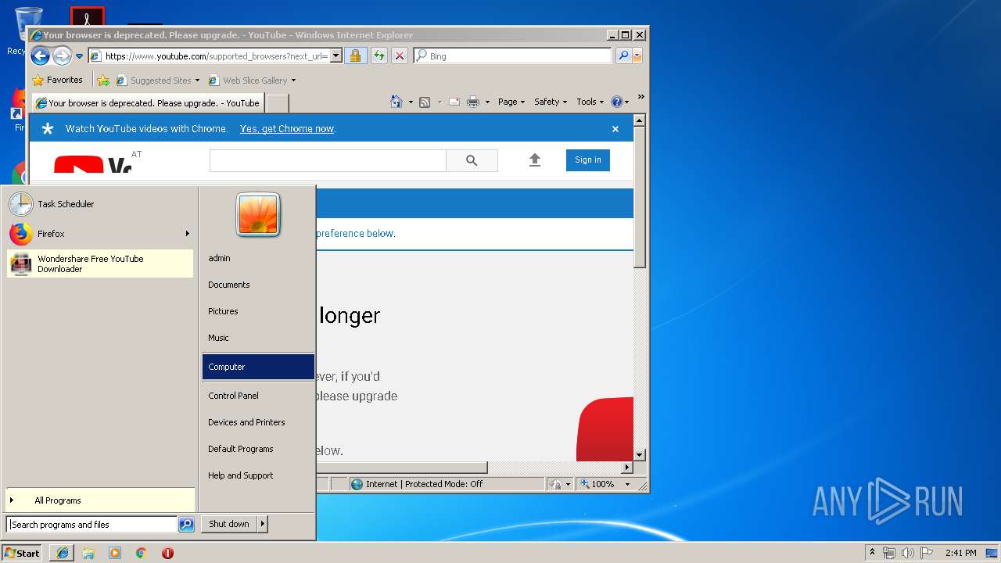1001x563 pixels.
Task: Click the Read Mail envelope icon
Action: tap(454, 102)
